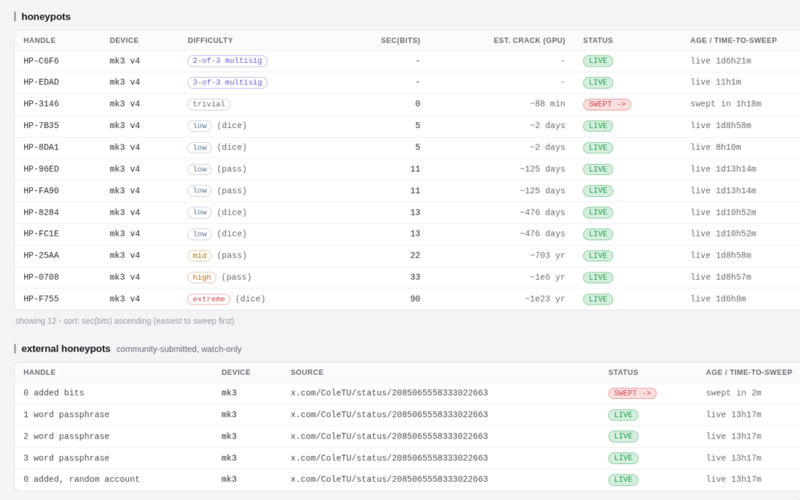
Task: Select handle HP-8284
Action: tap(40, 213)
